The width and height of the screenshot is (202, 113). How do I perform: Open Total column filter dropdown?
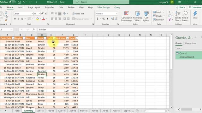coord(77,38)
